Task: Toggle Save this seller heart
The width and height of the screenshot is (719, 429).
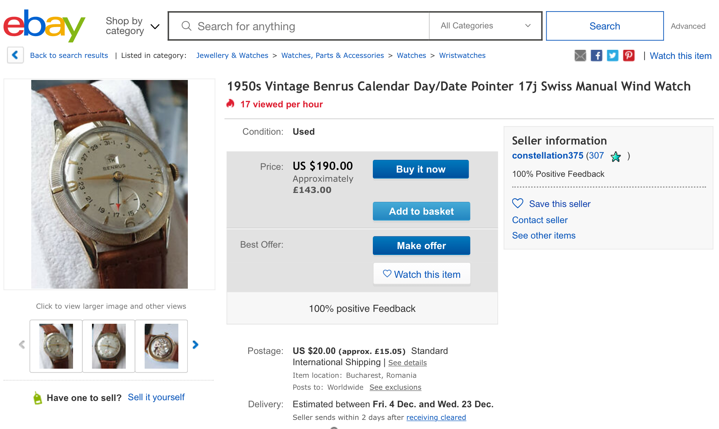Action: (x=518, y=203)
